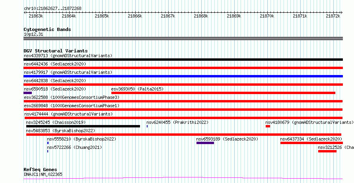This screenshot has height=183, width=354.
Task: Select the nsv4339713 gnomAD variant label
Action: (68, 56)
